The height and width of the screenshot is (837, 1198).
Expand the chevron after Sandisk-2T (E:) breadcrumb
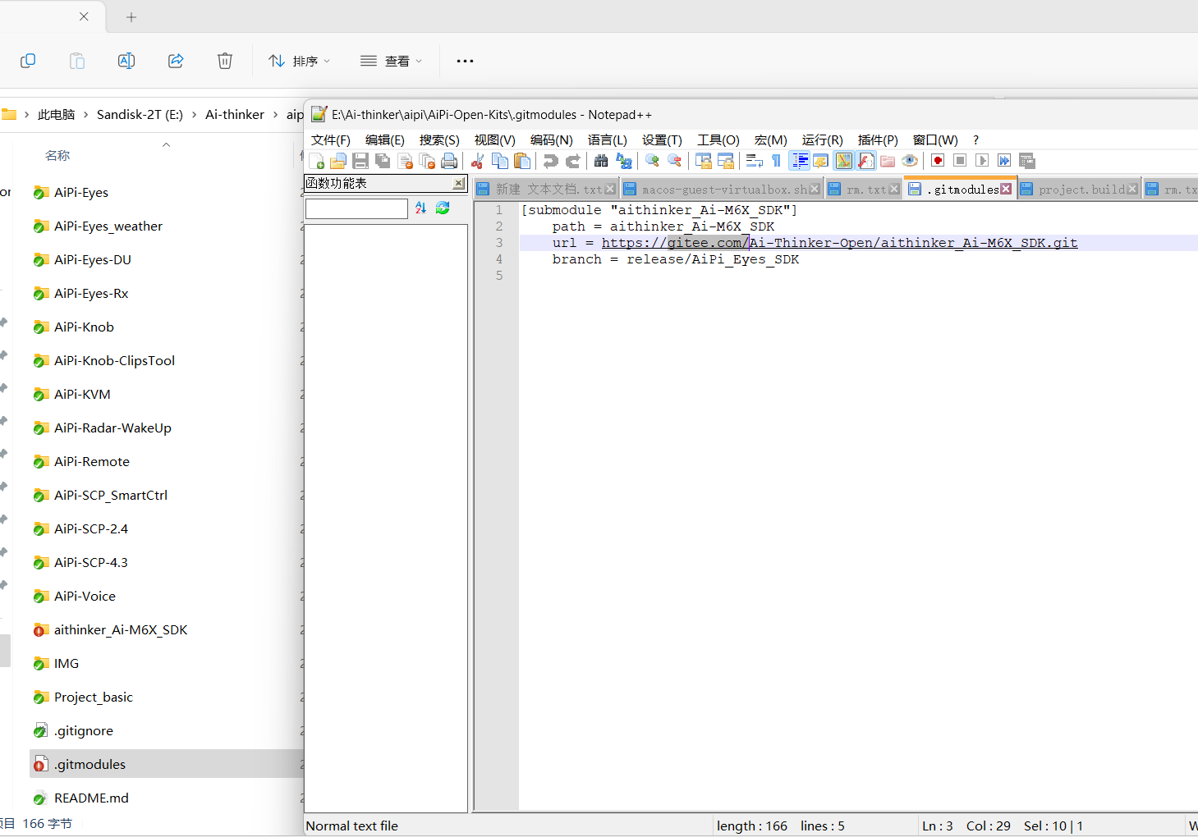195,115
